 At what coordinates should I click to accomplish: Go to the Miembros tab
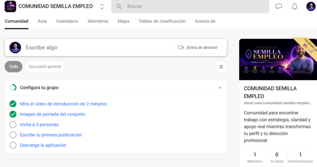tap(98, 21)
